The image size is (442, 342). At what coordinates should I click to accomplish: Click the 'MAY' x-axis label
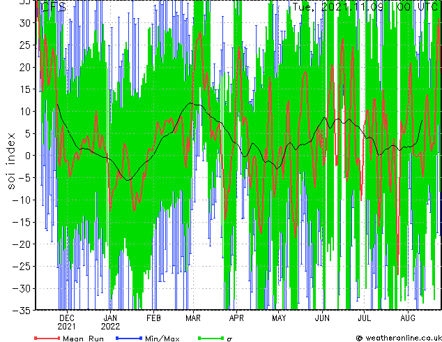point(279,318)
